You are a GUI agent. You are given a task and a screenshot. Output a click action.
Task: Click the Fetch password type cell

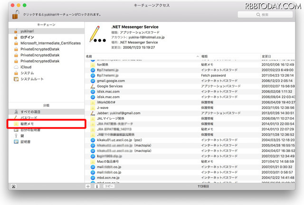coord(213,75)
